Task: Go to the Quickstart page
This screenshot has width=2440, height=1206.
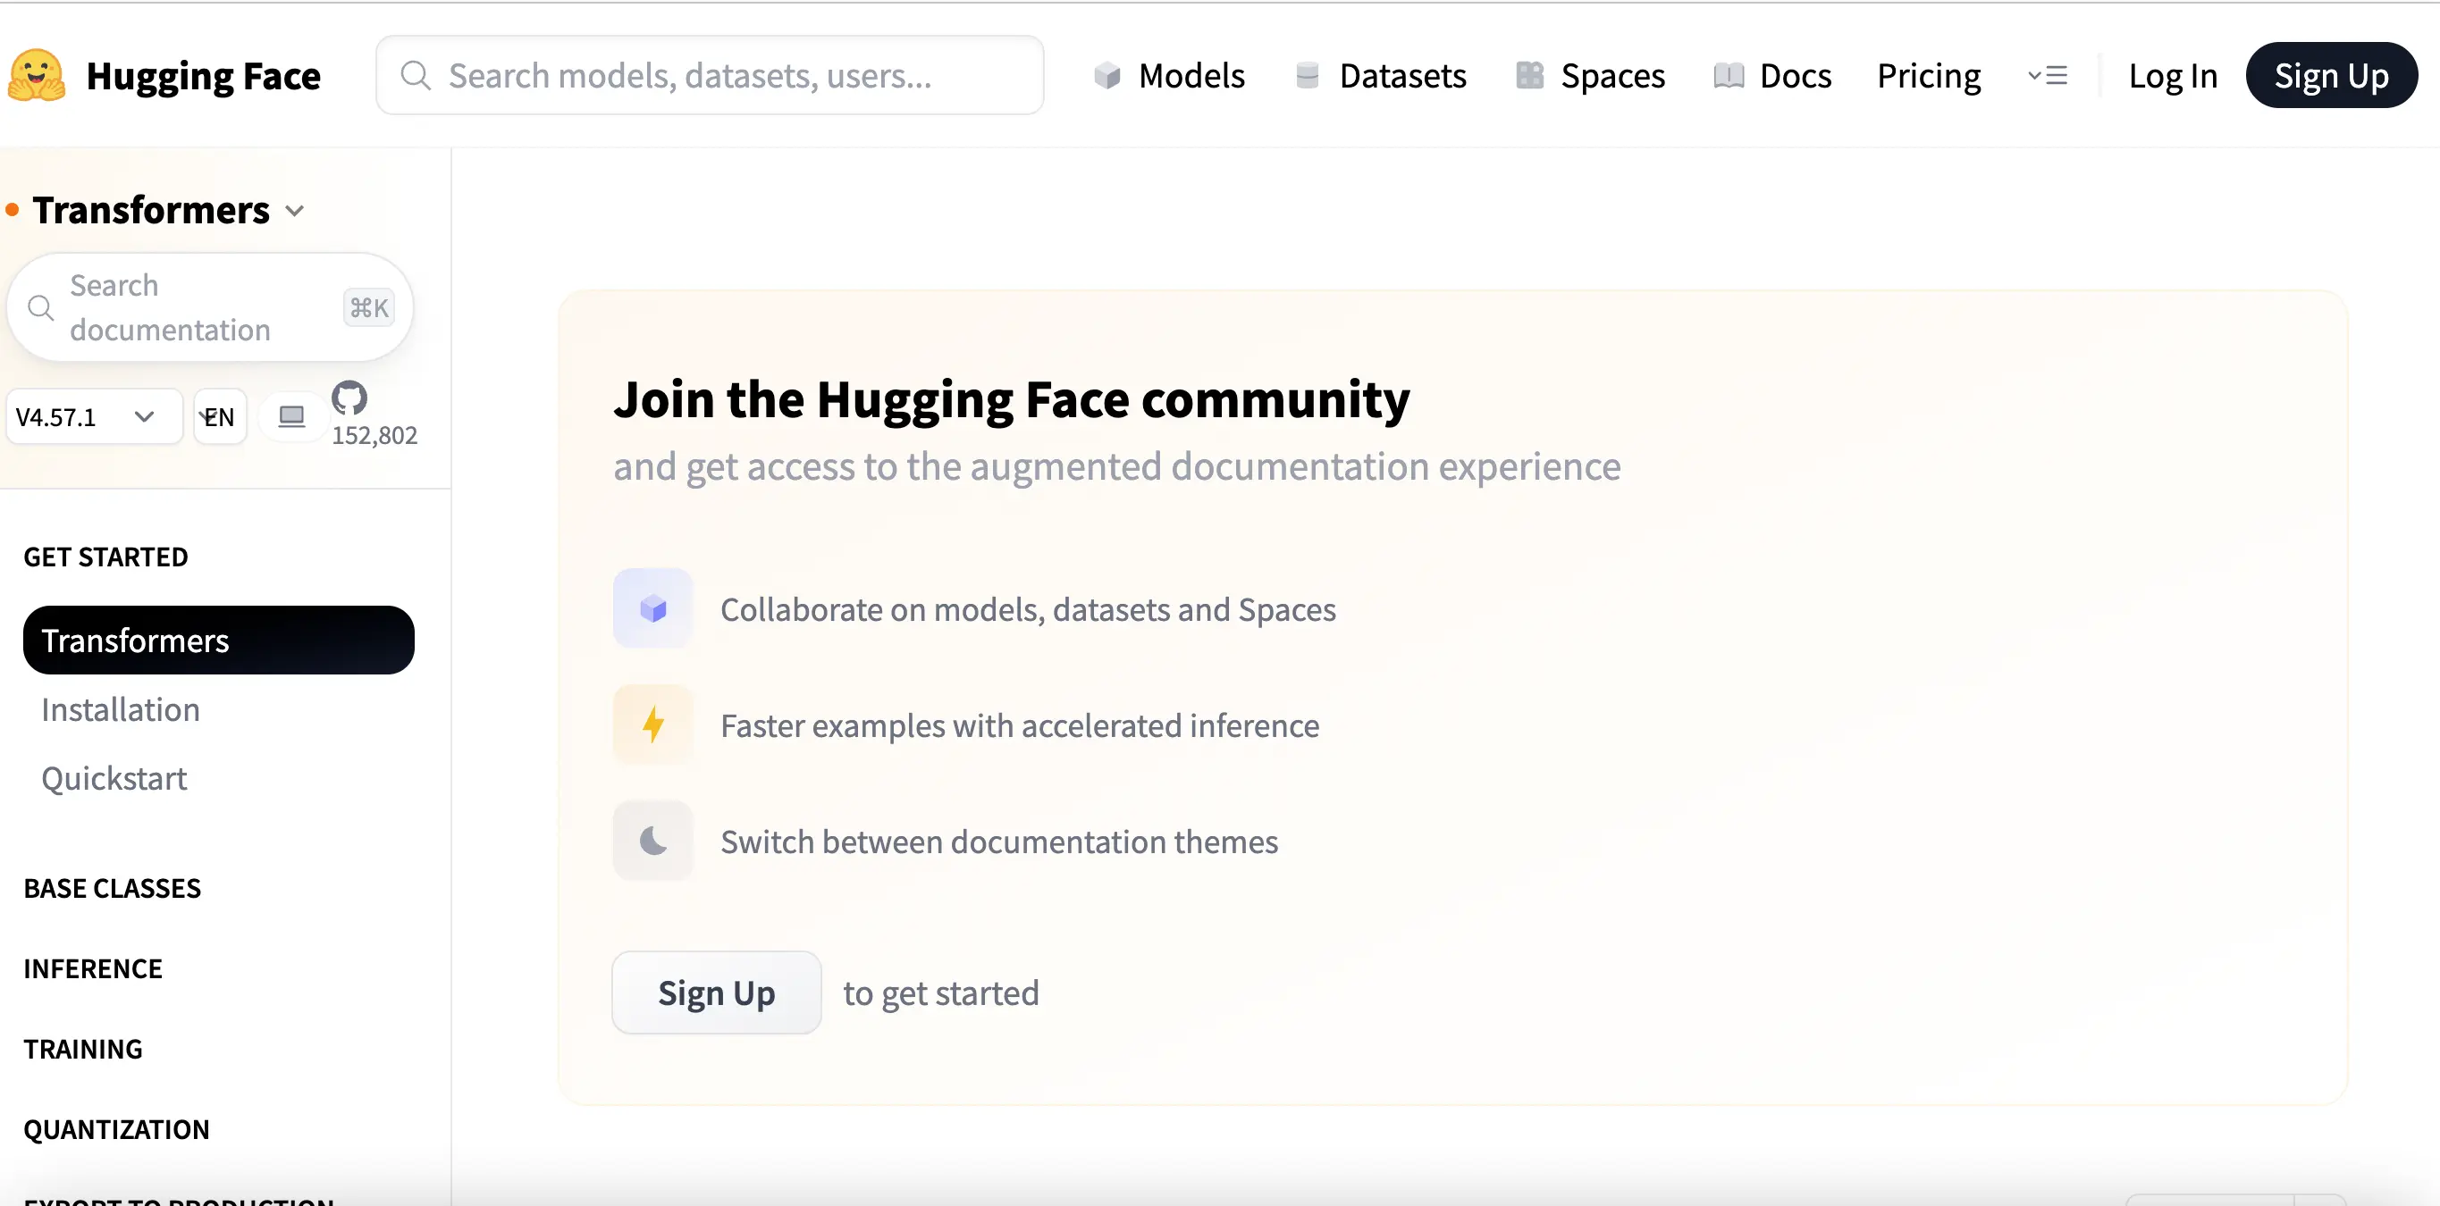Action: (114, 777)
